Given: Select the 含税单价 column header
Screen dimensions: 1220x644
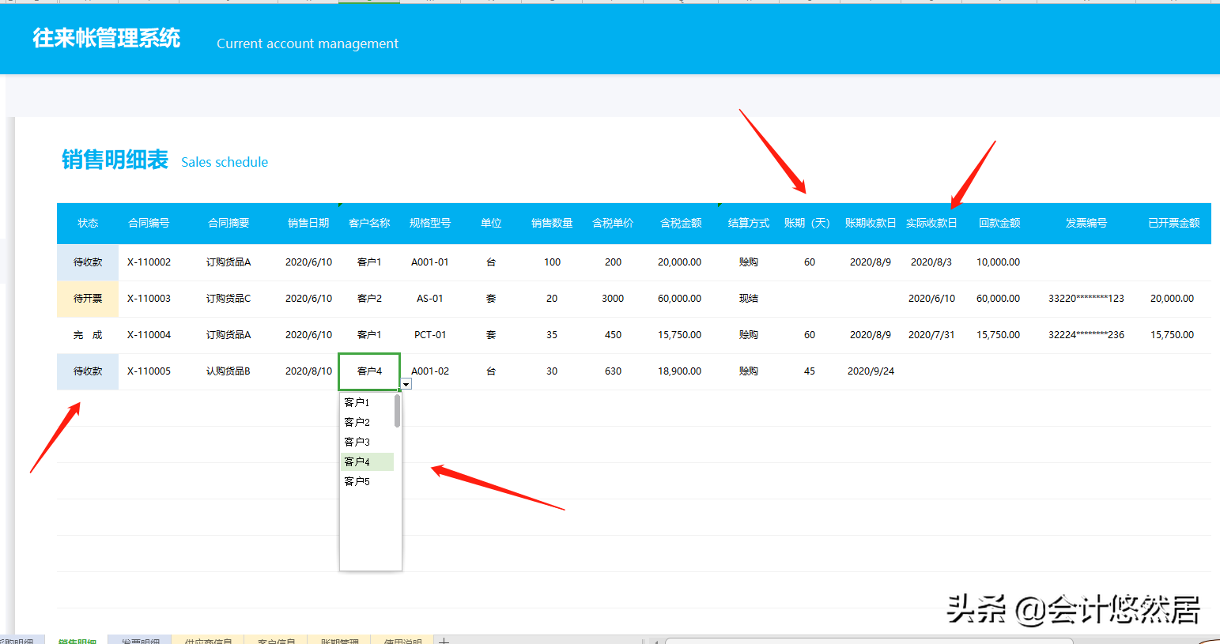Looking at the screenshot, I should [x=613, y=224].
